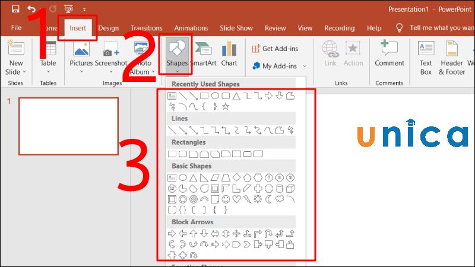Screen dimensions: 475x267
Task: Start the slideshow from beginning icon
Action: pos(69,9)
